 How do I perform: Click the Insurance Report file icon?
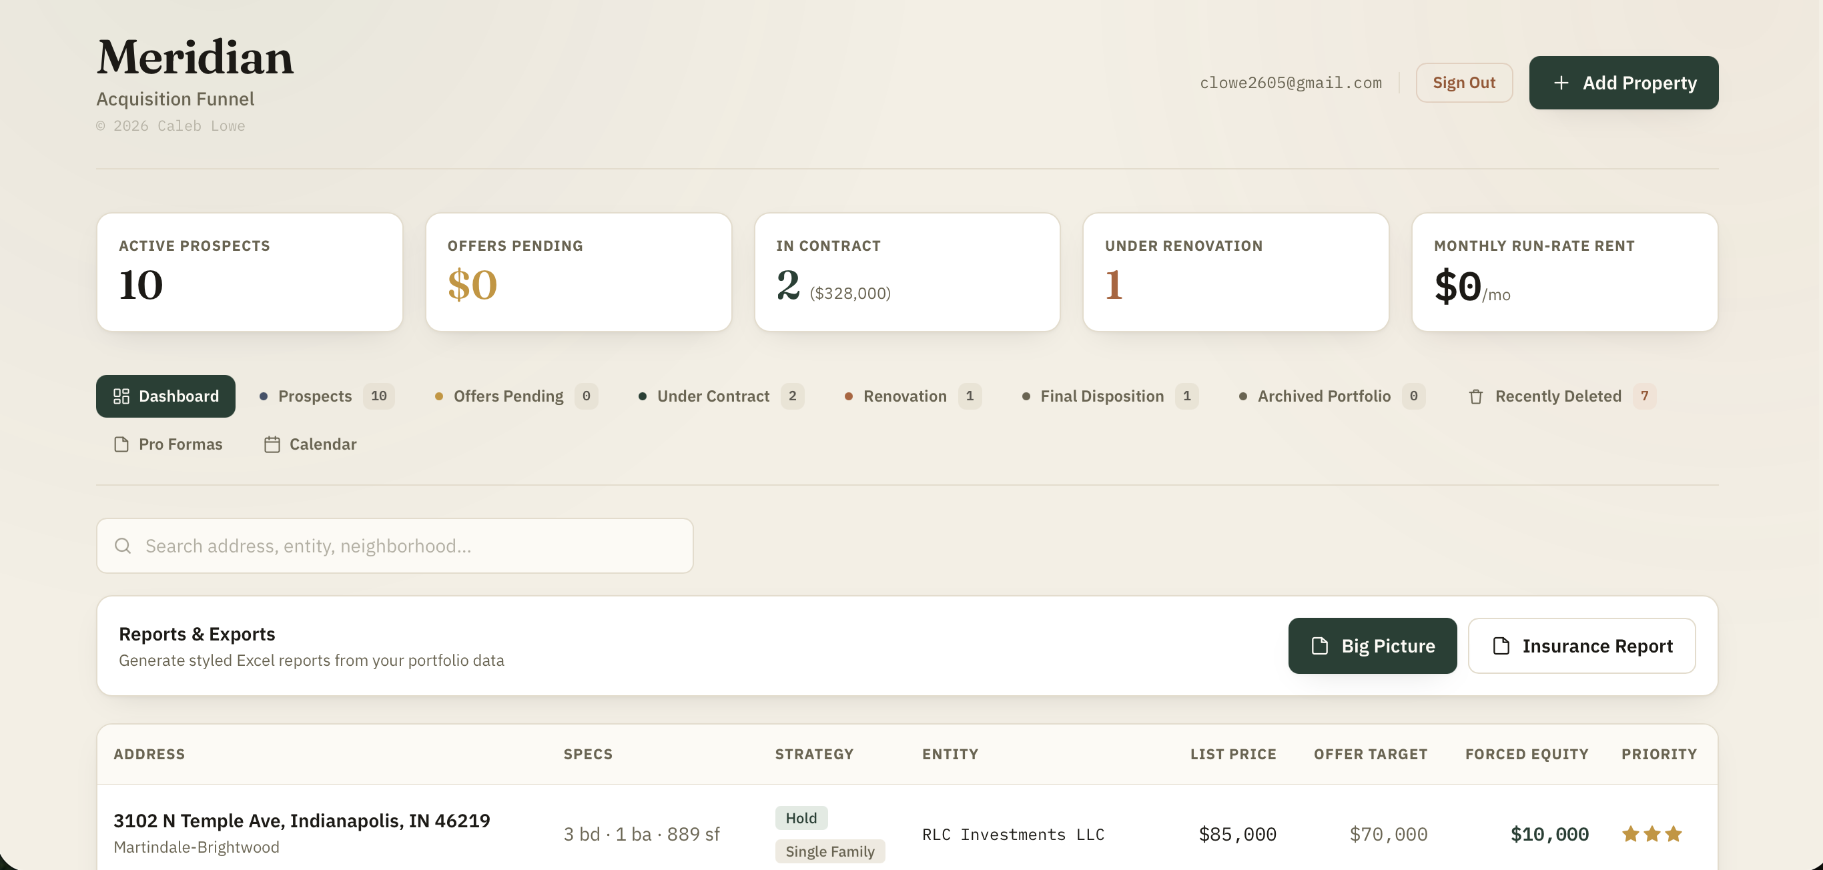1501,646
